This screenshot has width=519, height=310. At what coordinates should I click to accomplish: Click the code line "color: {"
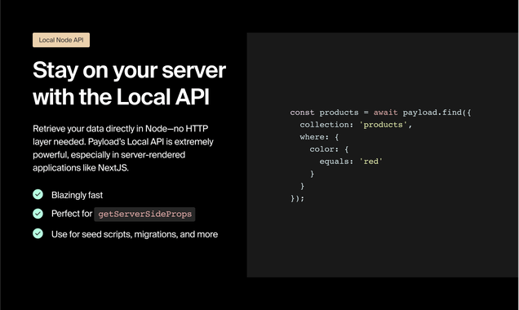click(329, 149)
